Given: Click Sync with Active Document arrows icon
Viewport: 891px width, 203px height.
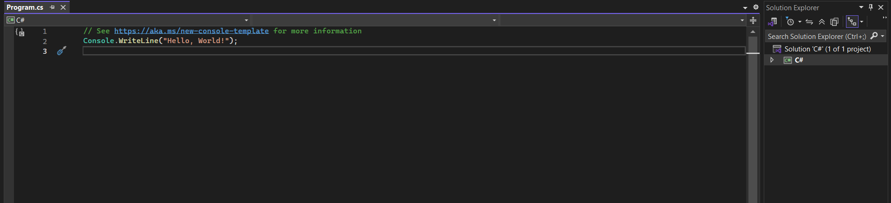Looking at the screenshot, I should 809,22.
